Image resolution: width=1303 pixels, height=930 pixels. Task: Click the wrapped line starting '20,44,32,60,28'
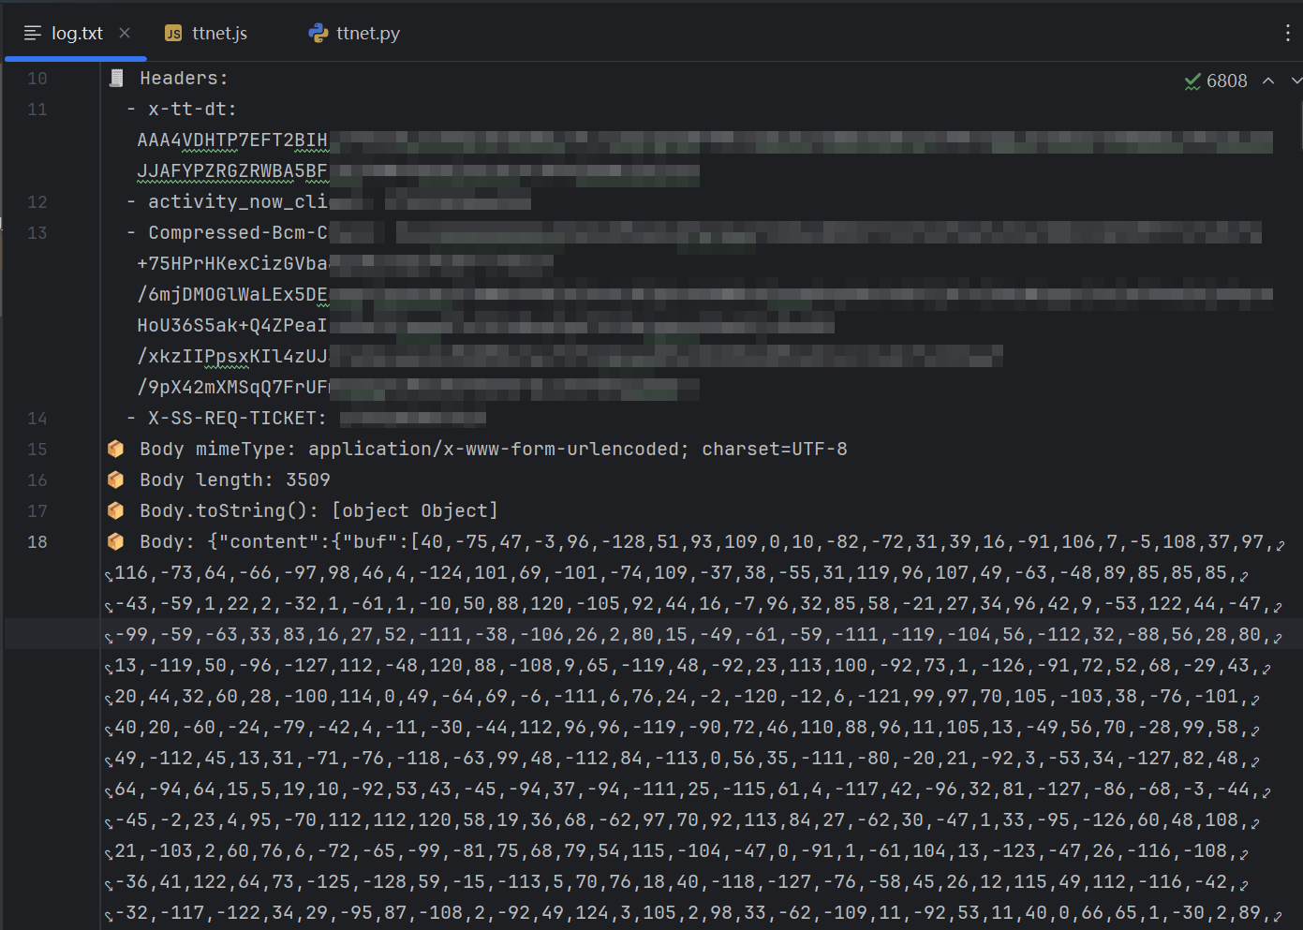[x=684, y=697]
